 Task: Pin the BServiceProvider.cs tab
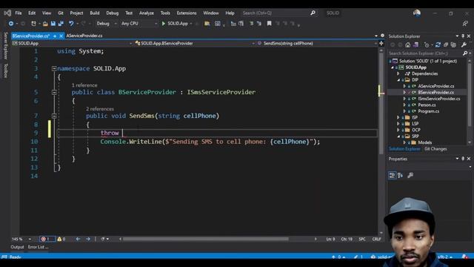point(55,36)
